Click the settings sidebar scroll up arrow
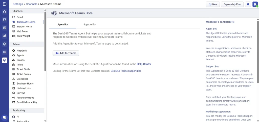Viewport: 259px width, 122px height. tap(45, 10)
